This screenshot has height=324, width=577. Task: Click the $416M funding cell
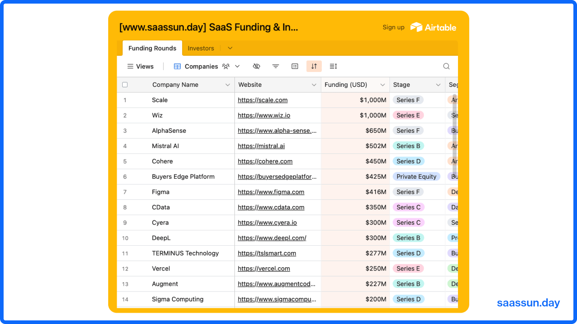tap(355, 192)
